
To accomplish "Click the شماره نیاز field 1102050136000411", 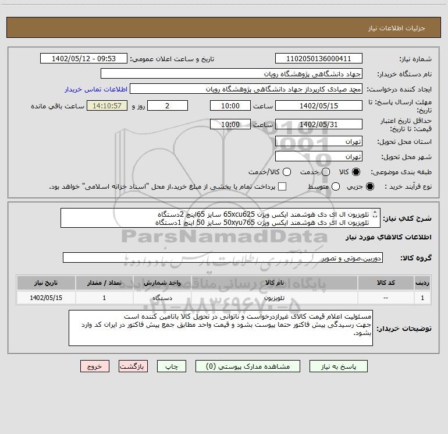I will click(x=319, y=59).
